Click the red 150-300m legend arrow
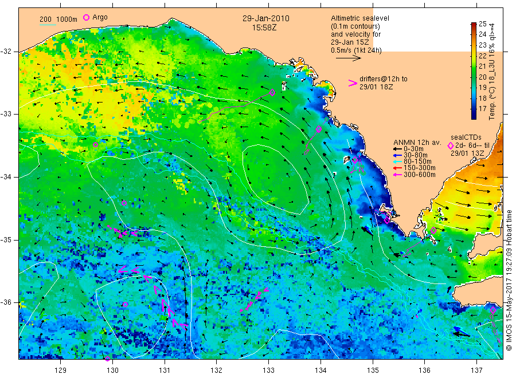 [x=397, y=168]
